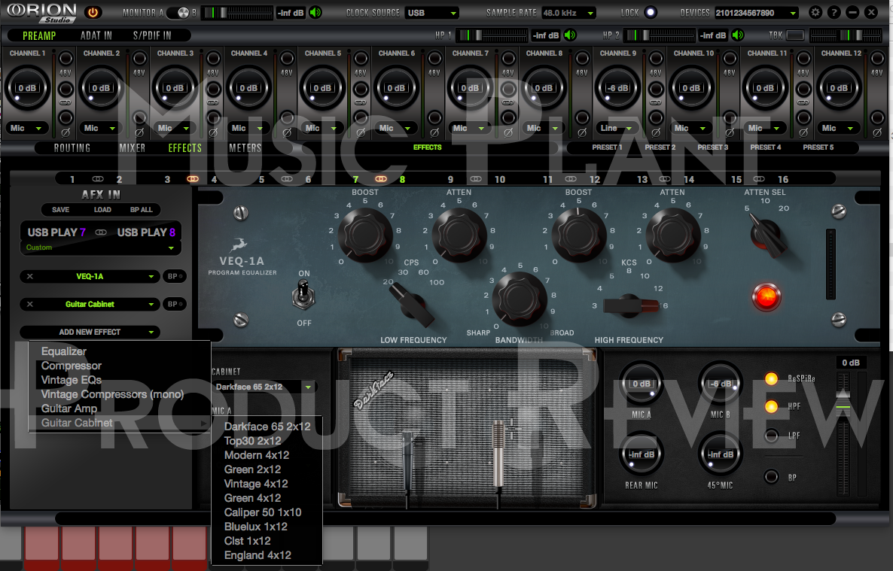Toggle the cabinet BP bypass button
The height and width of the screenshot is (571, 893).
771,477
